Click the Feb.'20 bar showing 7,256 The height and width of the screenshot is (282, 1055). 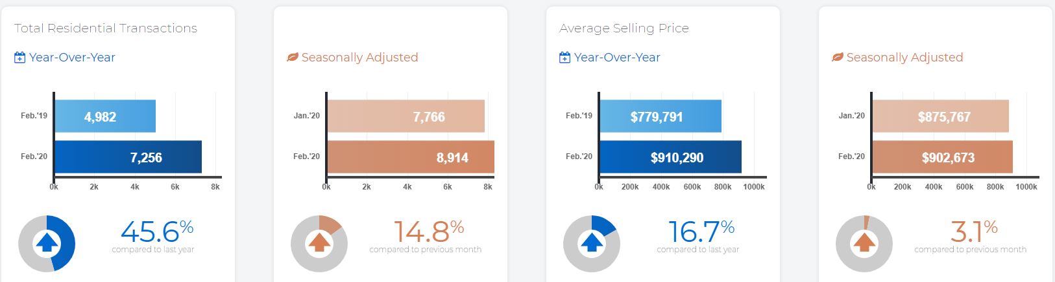coord(128,157)
